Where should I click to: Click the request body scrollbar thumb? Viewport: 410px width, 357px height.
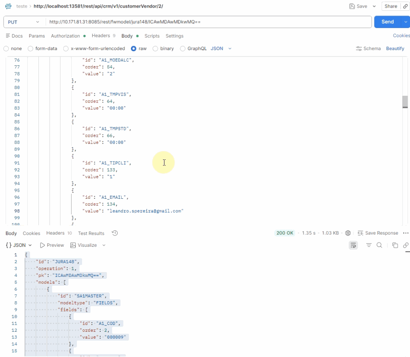click(405, 102)
